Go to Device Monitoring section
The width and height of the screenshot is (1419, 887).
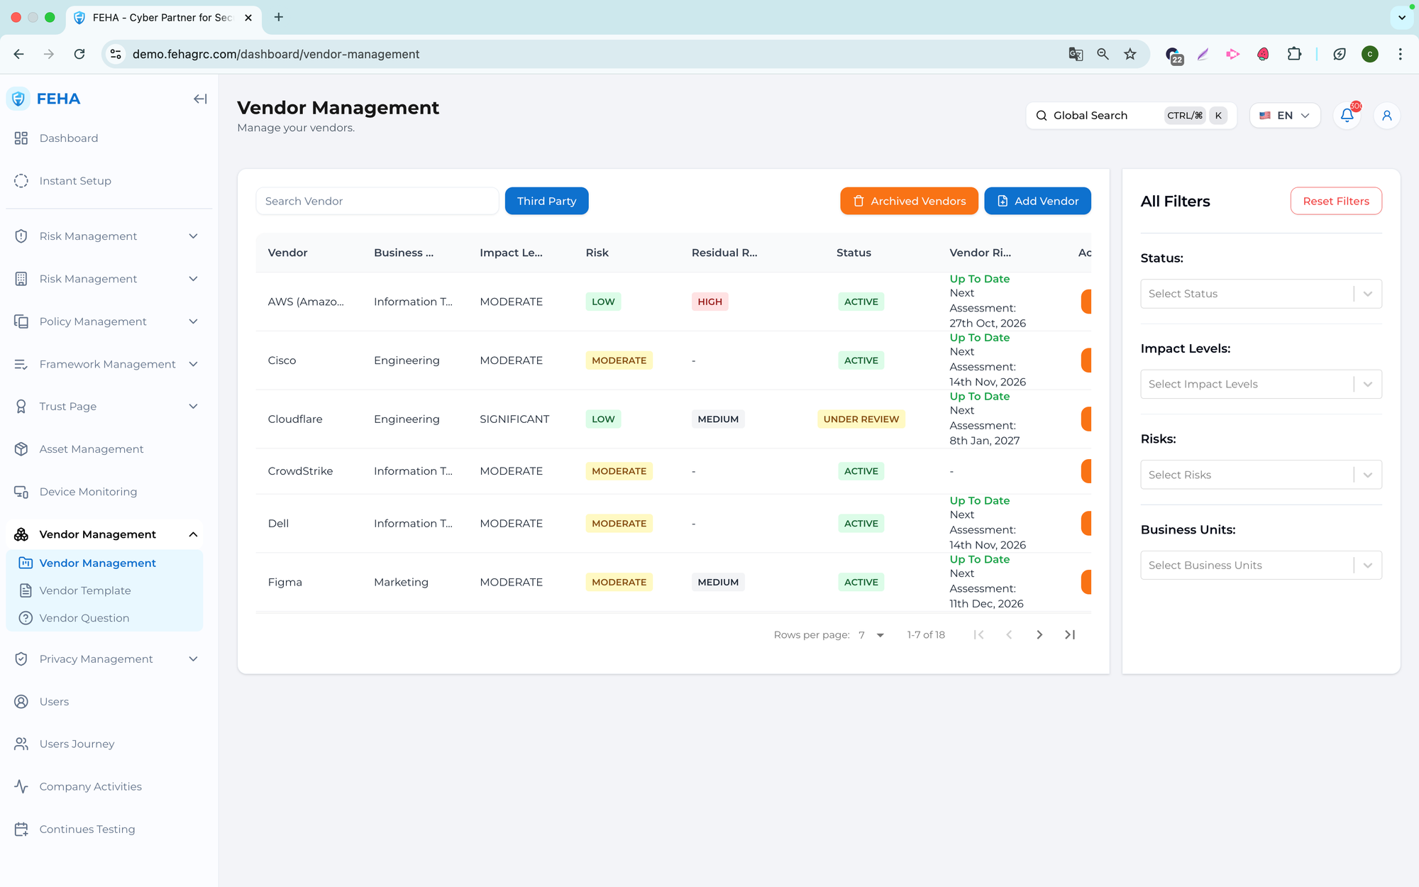pos(88,492)
